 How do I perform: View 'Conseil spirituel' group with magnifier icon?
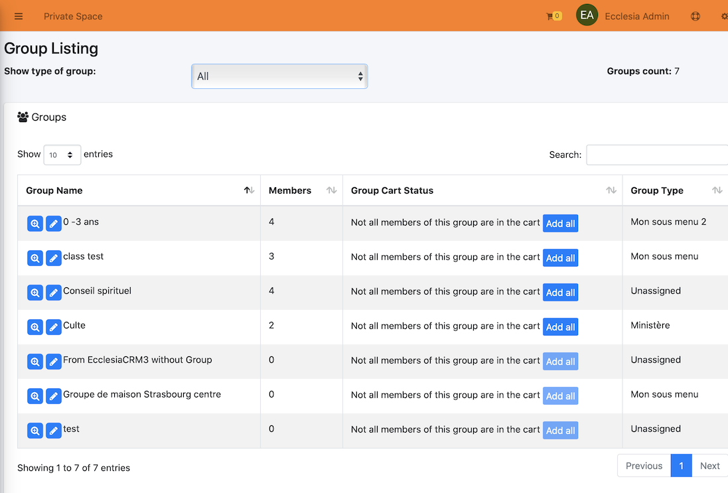[35, 293]
